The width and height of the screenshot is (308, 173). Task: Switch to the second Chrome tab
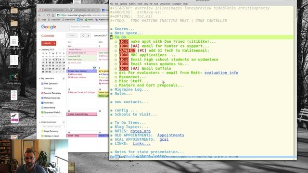click(85, 10)
